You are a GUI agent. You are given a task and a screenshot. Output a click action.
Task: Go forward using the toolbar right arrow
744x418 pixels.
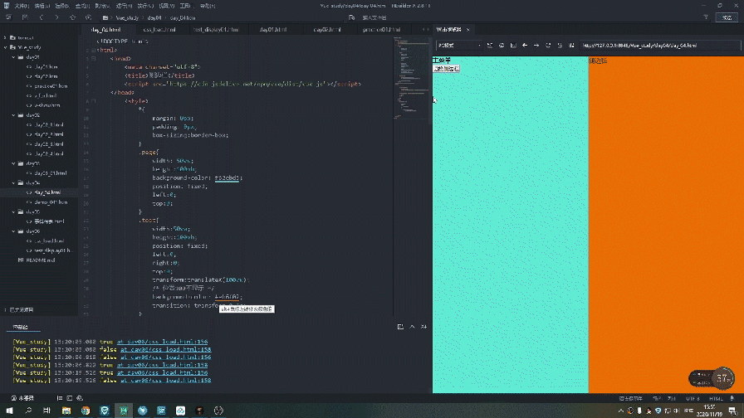pos(57,17)
